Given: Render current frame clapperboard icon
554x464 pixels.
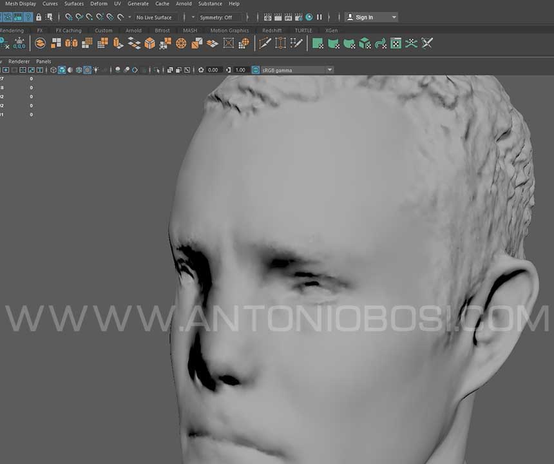Looking at the screenshot, I should pyautogui.click(x=278, y=17).
